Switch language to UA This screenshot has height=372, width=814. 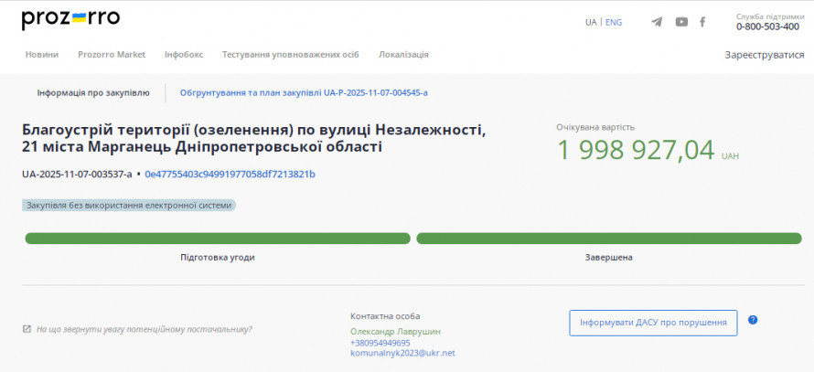click(x=591, y=22)
